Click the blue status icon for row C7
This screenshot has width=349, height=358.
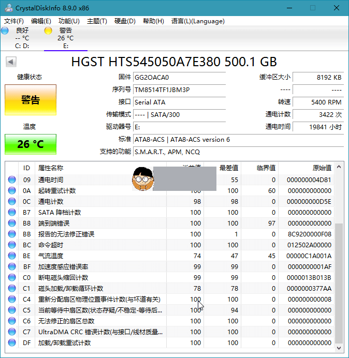point(12,332)
